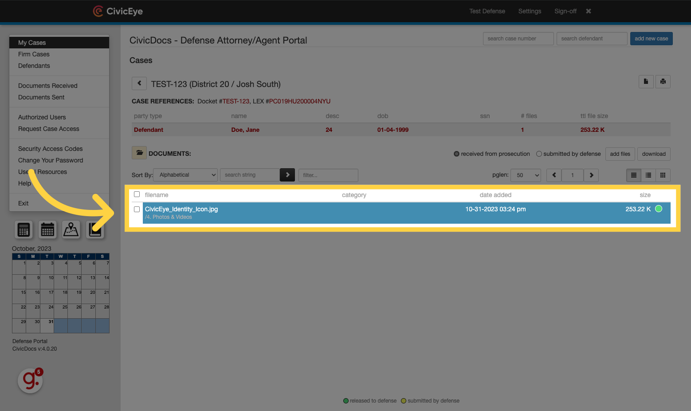The height and width of the screenshot is (411, 691).
Task: Click in the filter field
Action: [328, 175]
